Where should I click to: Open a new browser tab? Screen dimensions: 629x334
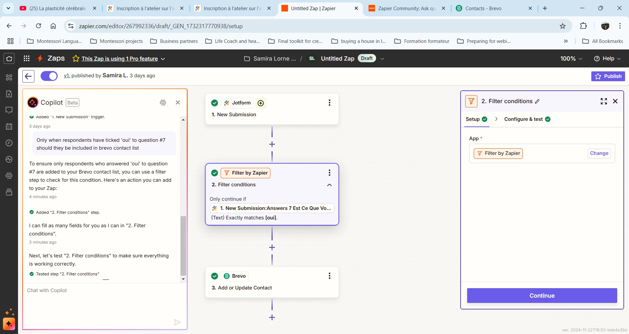[x=545, y=9]
